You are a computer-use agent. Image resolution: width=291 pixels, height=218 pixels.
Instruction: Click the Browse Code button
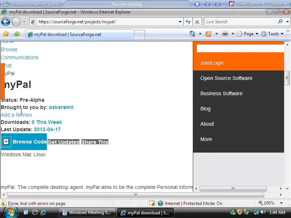click(x=24, y=142)
